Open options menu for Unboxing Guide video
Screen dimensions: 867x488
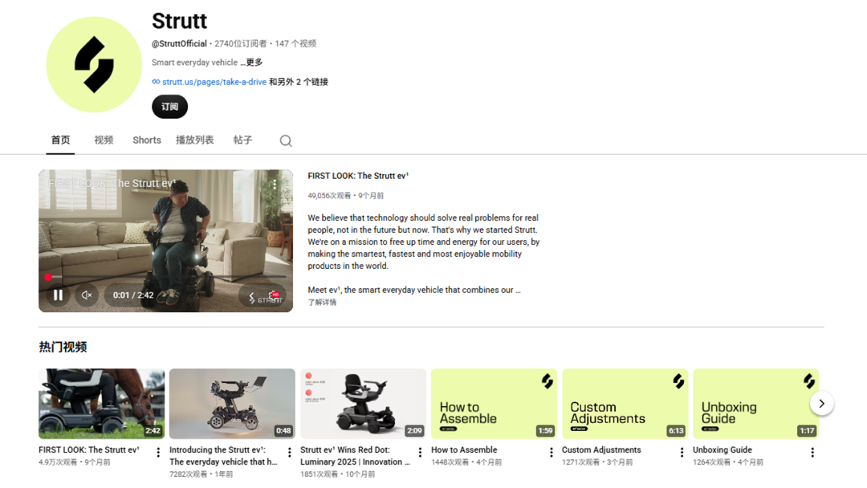812,453
